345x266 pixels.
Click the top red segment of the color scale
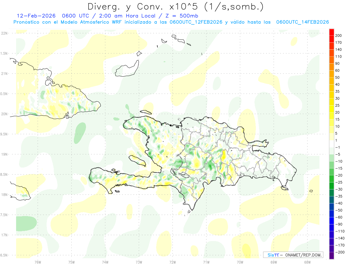coord(331,32)
